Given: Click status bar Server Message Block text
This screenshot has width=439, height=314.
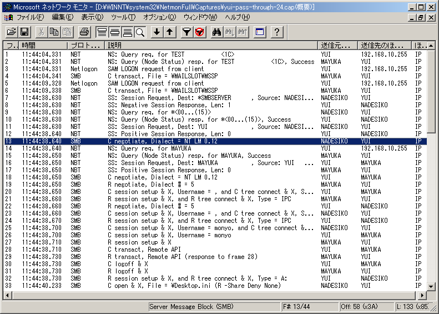Looking at the screenshot, I should point(191,307).
